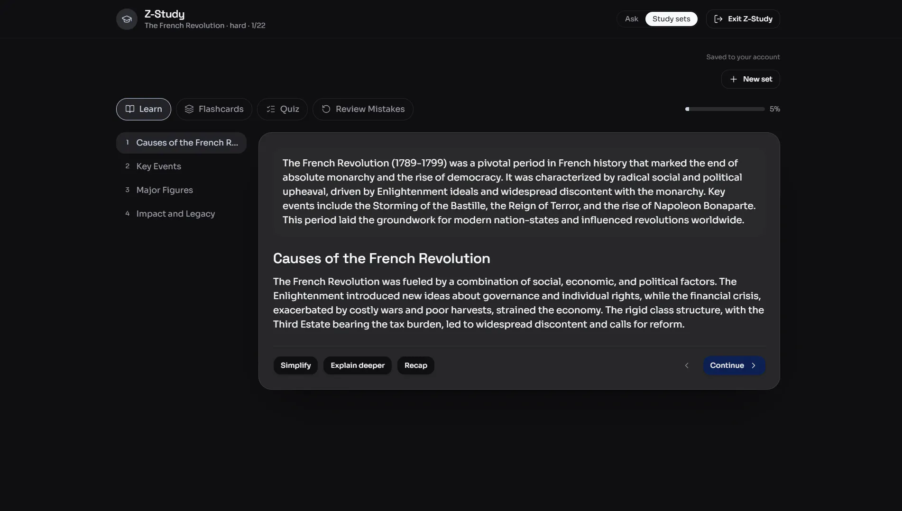Open the Flashcards tab

[214, 109]
